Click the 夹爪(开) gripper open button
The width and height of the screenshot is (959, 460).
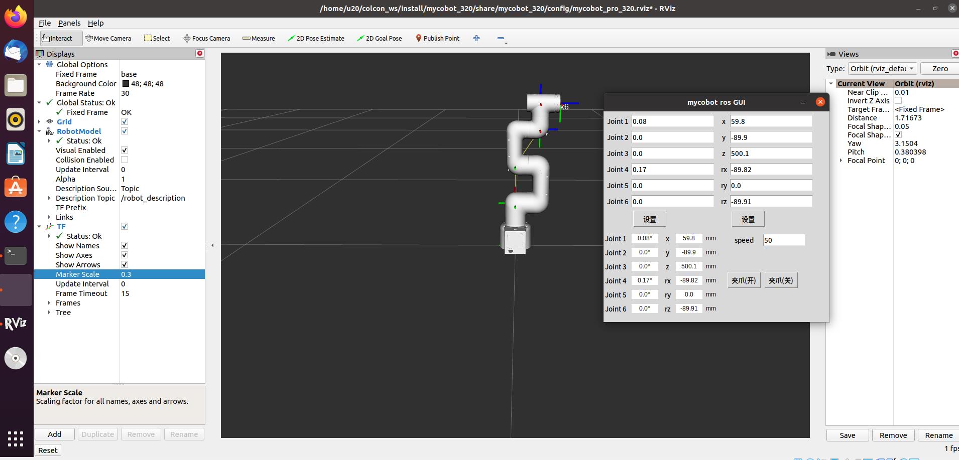(x=744, y=280)
